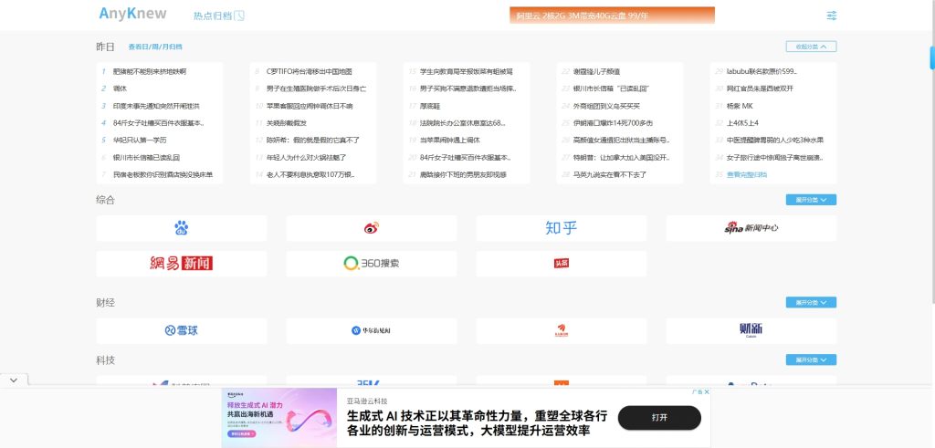Select the 雪球 finance source card
The width and height of the screenshot is (935, 448).
click(x=181, y=330)
